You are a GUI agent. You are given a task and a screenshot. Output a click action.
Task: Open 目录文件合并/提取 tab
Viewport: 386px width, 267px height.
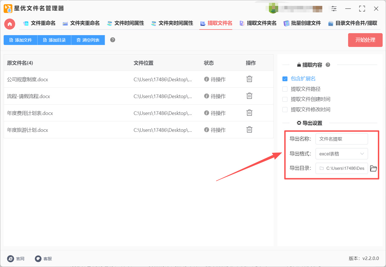(x=353, y=23)
